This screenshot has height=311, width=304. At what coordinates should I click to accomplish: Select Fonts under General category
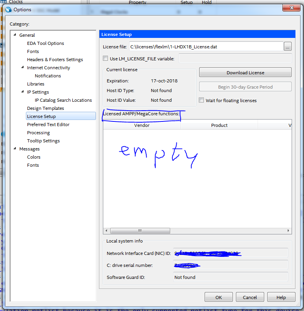(x=33, y=51)
